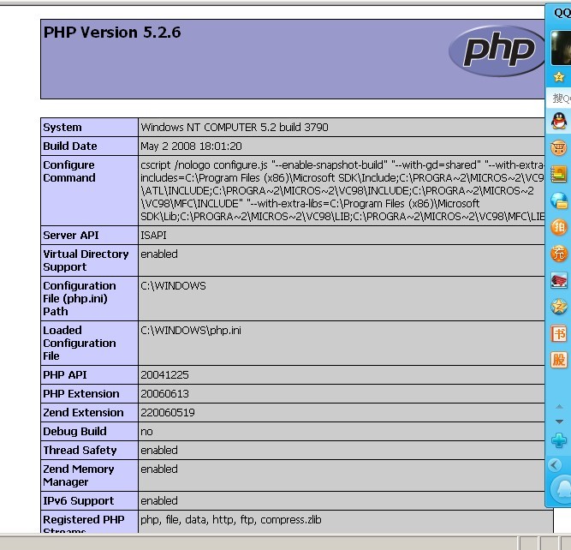Click the down arrow in QQ sidebar
Screen dimensions: 571x550
[559, 421]
